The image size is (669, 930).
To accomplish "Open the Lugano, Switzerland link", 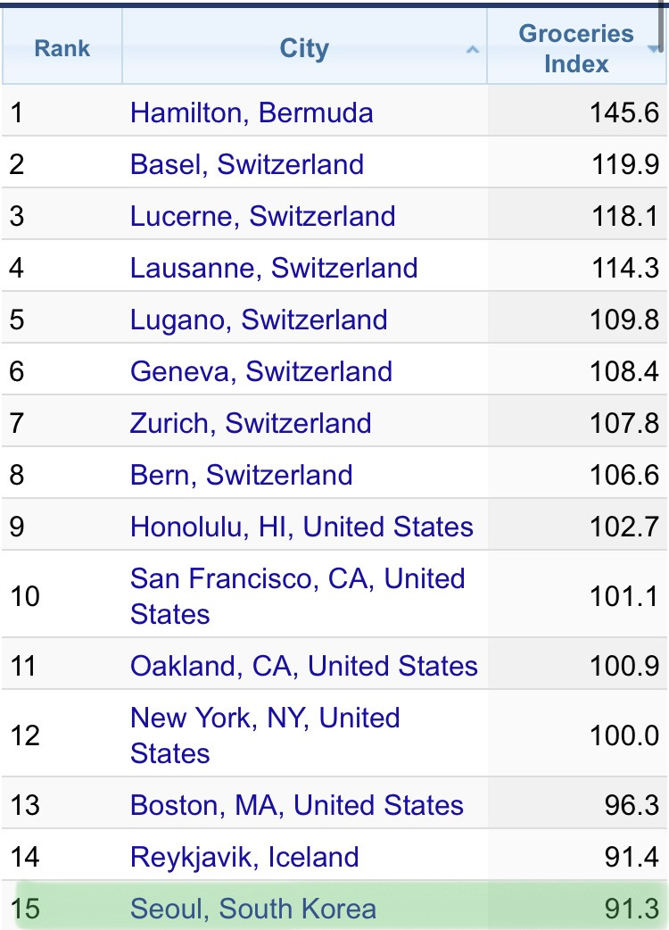I will pos(259,320).
